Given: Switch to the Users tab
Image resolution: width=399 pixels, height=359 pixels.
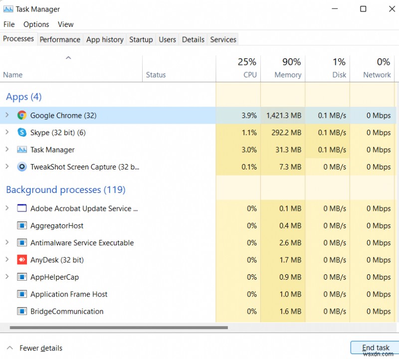Looking at the screenshot, I should [x=167, y=40].
